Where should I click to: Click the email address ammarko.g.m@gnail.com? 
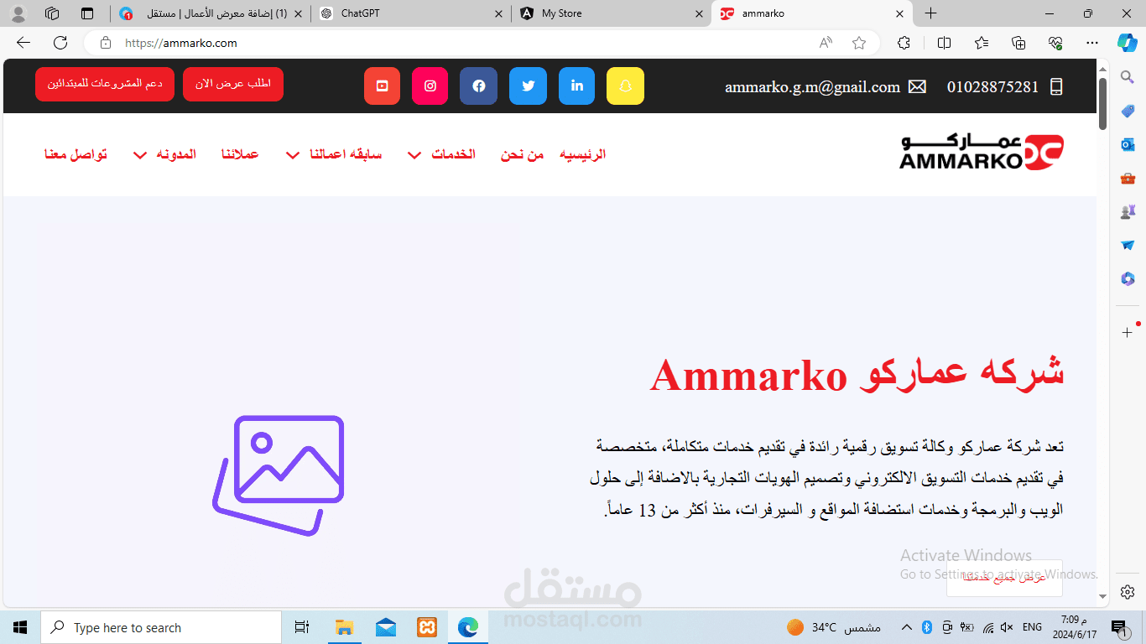pyautogui.click(x=812, y=86)
